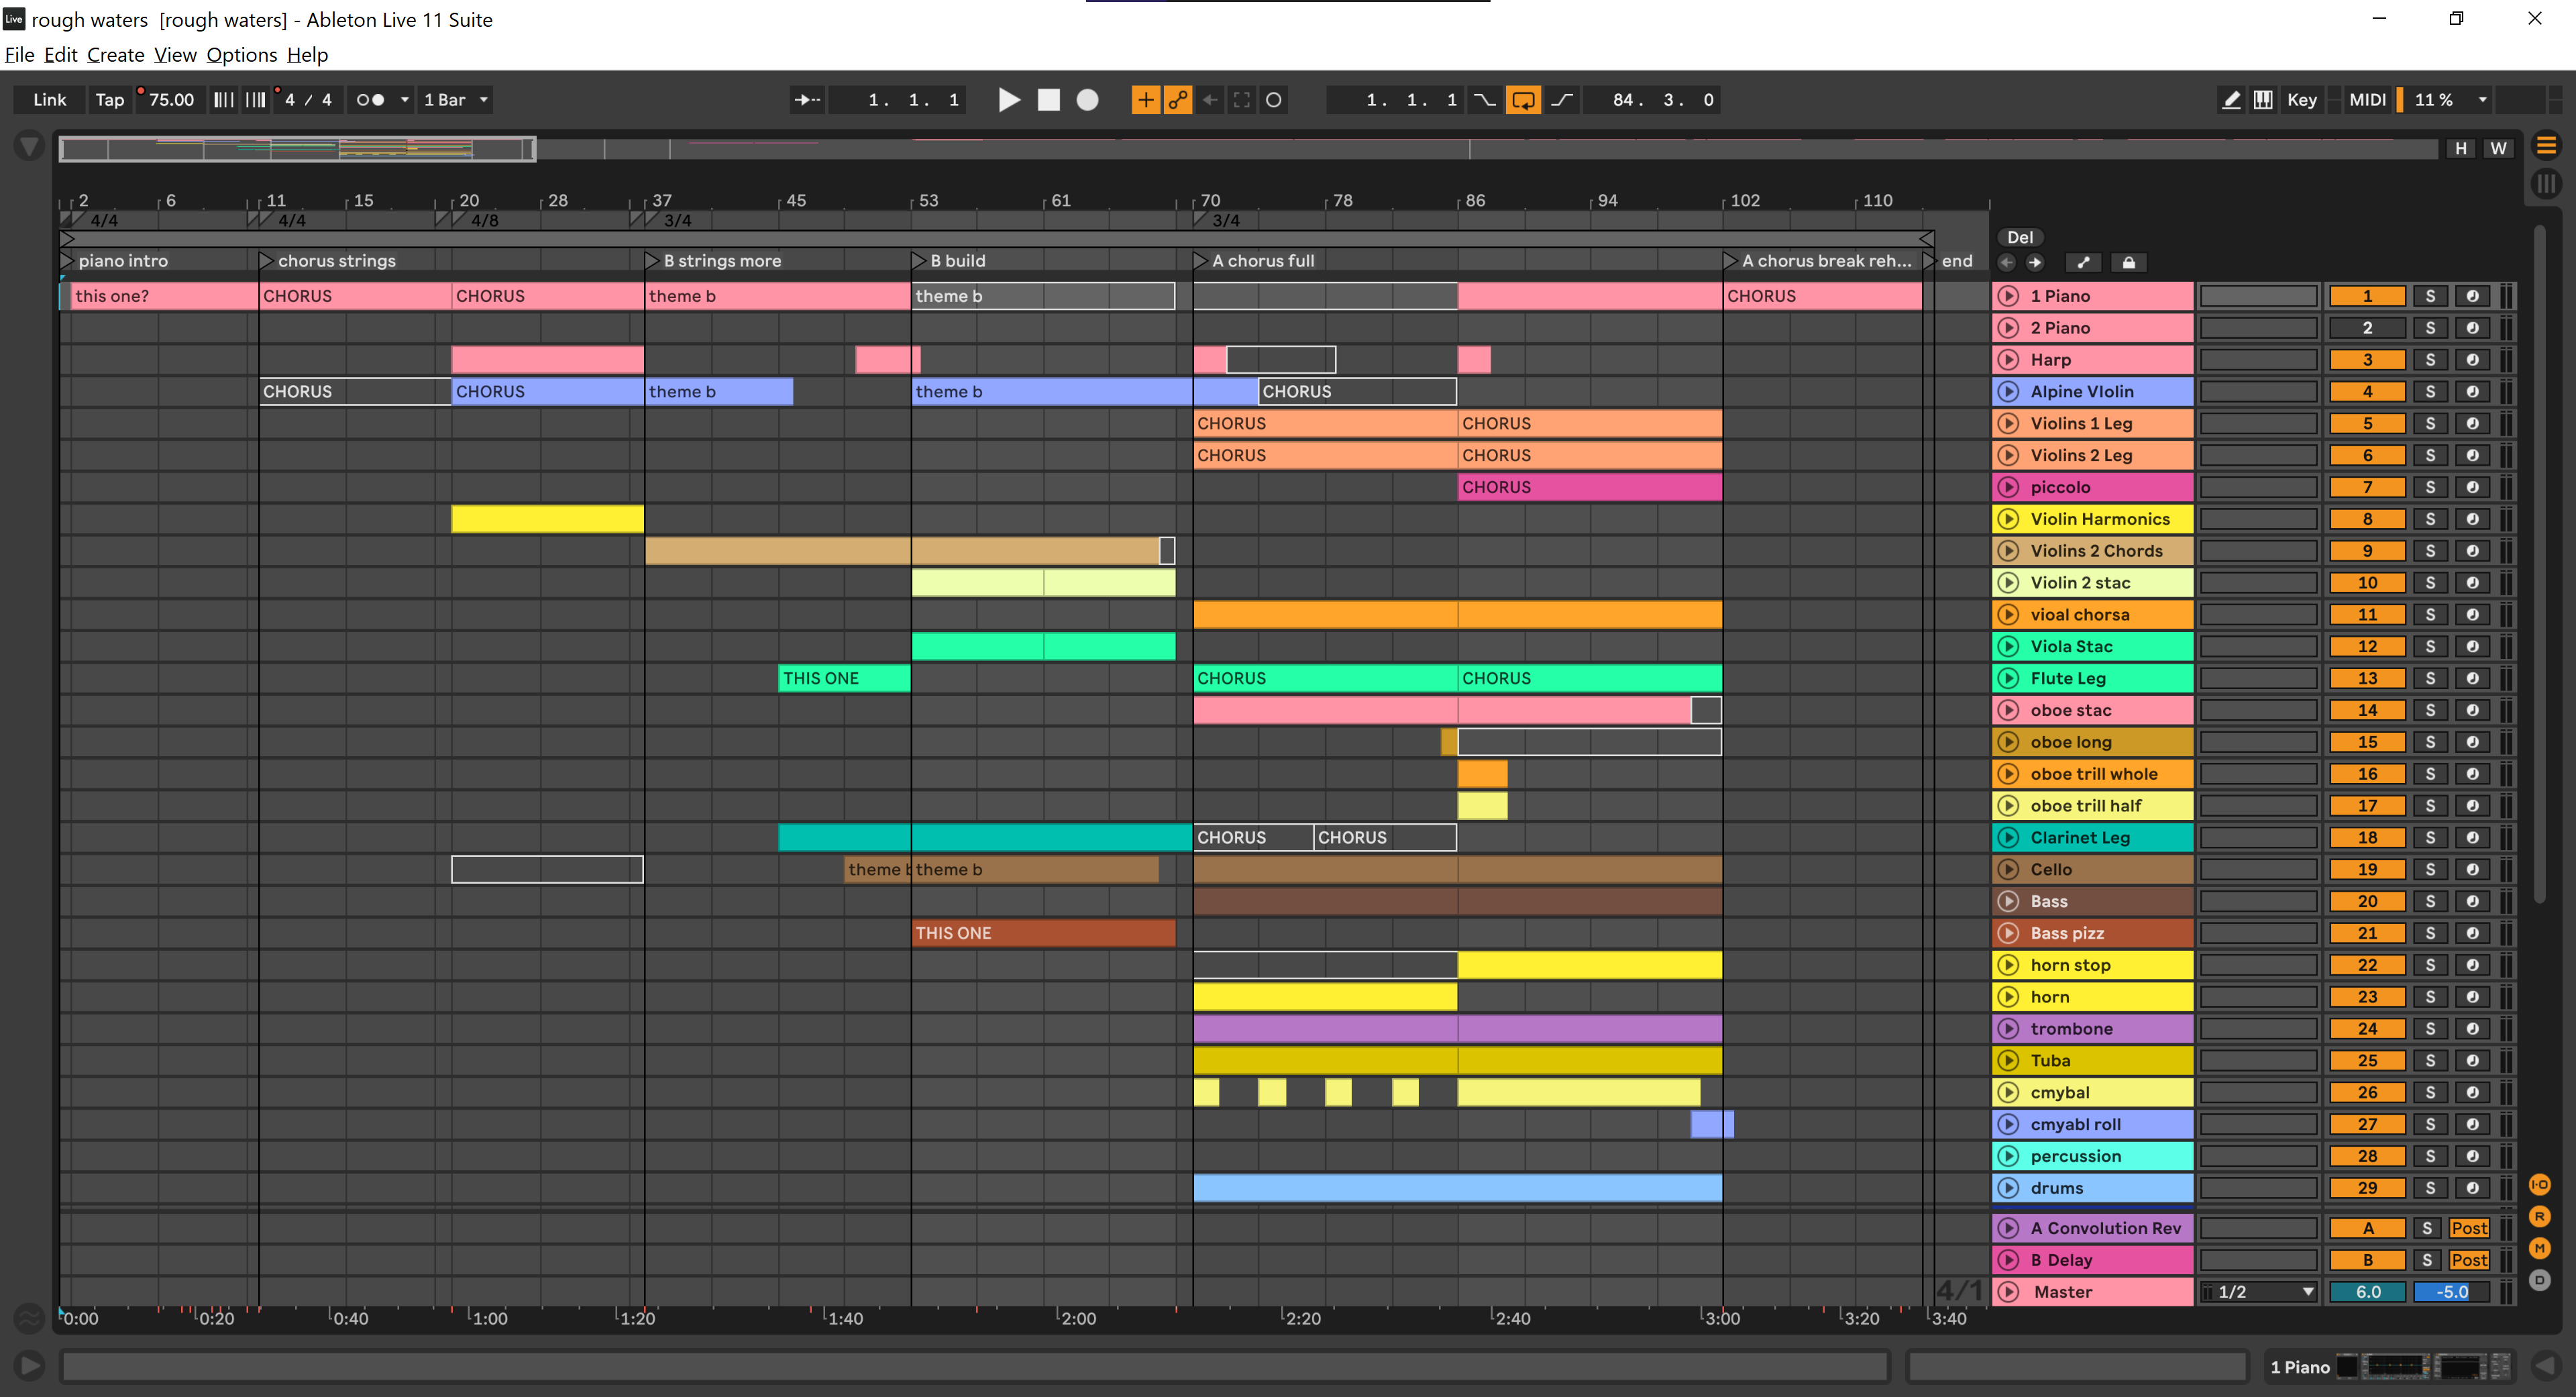Deactivate the Cello track activator
The image size is (2576, 1397).
(x=2367, y=870)
